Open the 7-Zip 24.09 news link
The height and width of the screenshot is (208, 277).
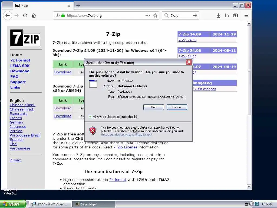(187, 40)
